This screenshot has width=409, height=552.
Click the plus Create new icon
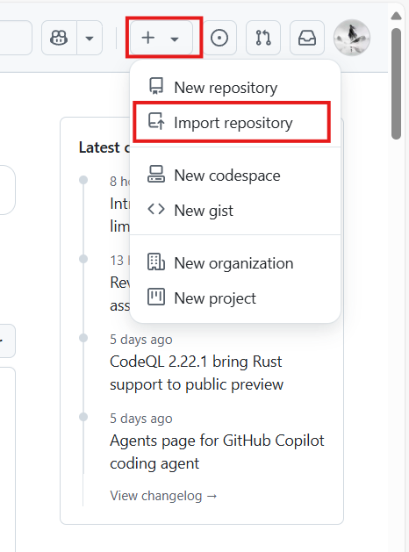point(148,38)
